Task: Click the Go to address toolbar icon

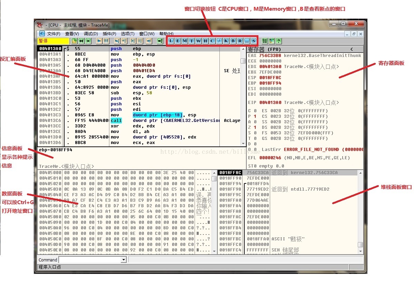Action: point(160,41)
